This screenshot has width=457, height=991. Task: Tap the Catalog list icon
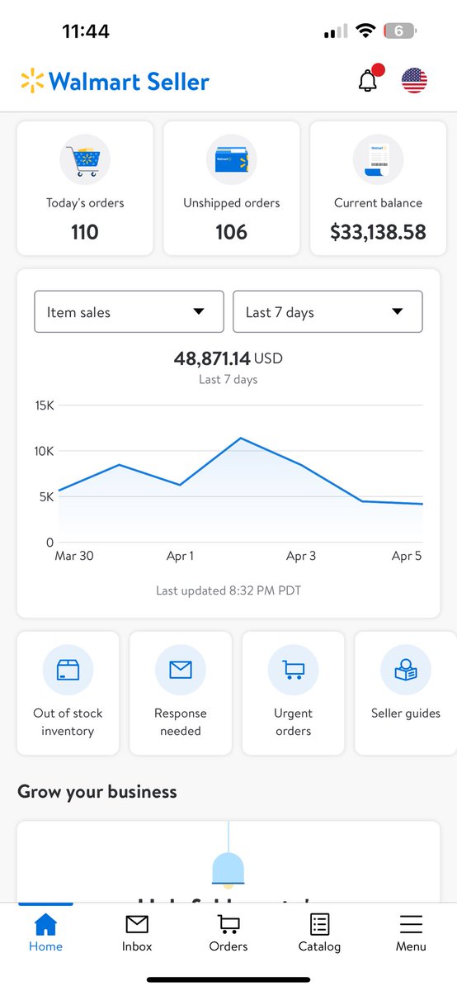(319, 924)
